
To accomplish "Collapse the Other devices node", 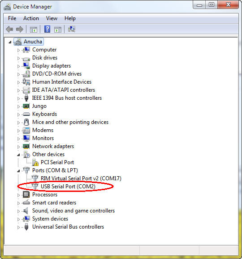I will [x=18, y=155].
